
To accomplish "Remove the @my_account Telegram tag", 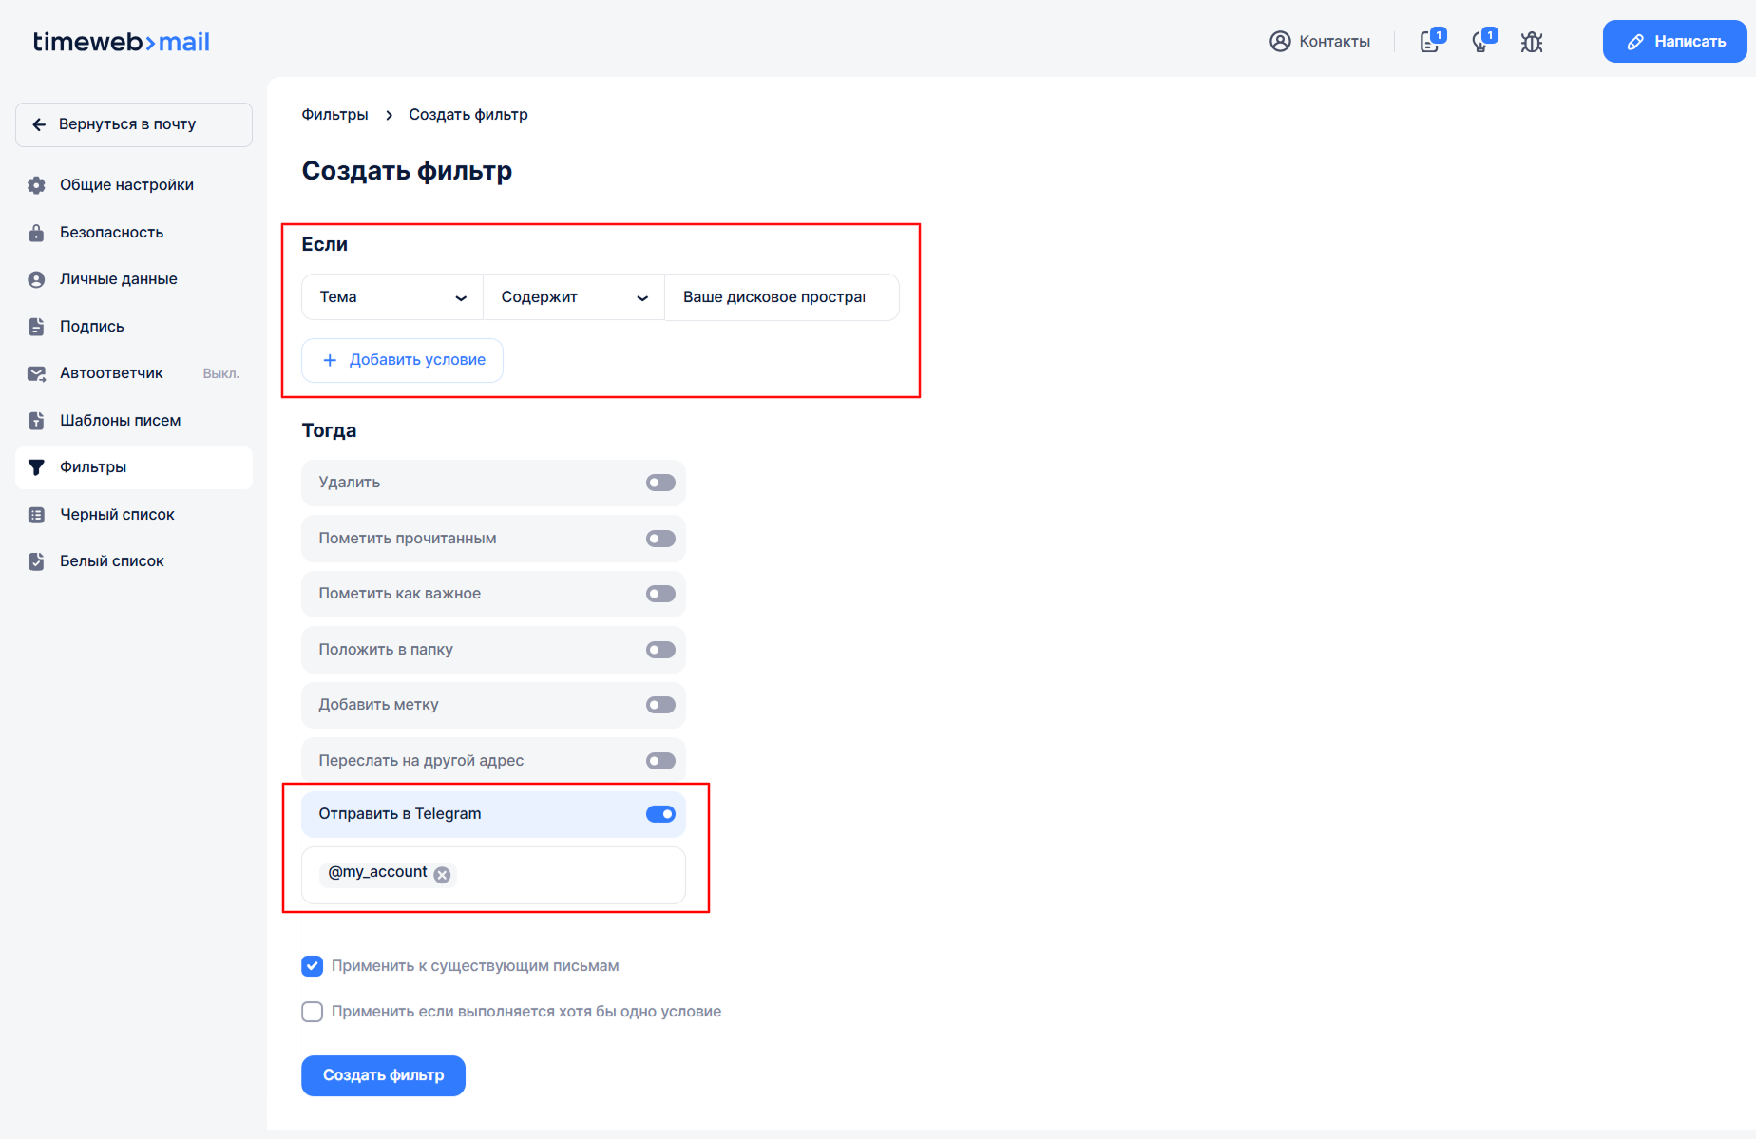I will pyautogui.click(x=442, y=875).
